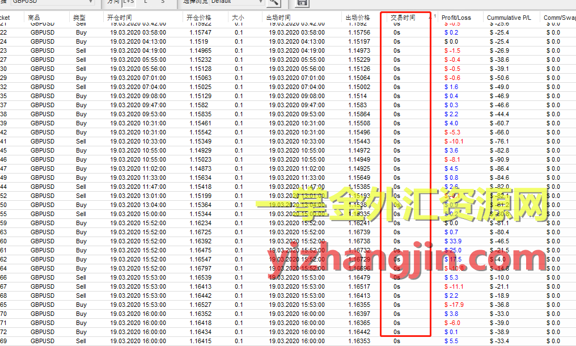Screen dimensions: 576x346
Task: Select ticket number 69 cell
Action: tap(3, 341)
